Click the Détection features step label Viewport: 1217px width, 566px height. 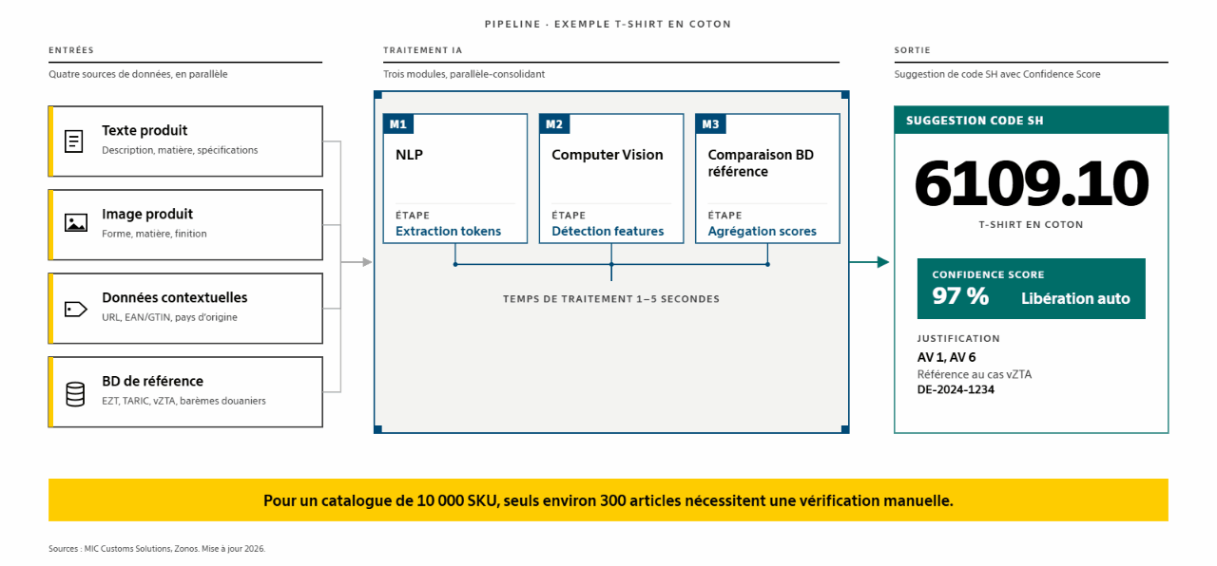point(608,231)
